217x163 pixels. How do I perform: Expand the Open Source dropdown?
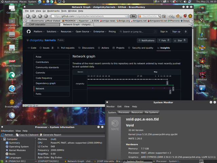tap(83, 32)
